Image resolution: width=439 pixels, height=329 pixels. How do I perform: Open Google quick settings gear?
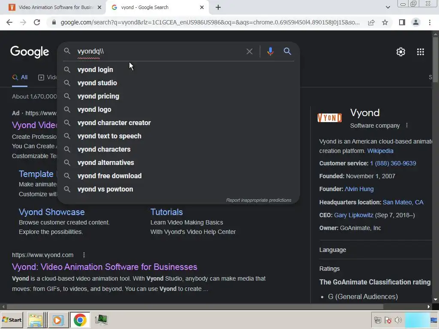(401, 52)
